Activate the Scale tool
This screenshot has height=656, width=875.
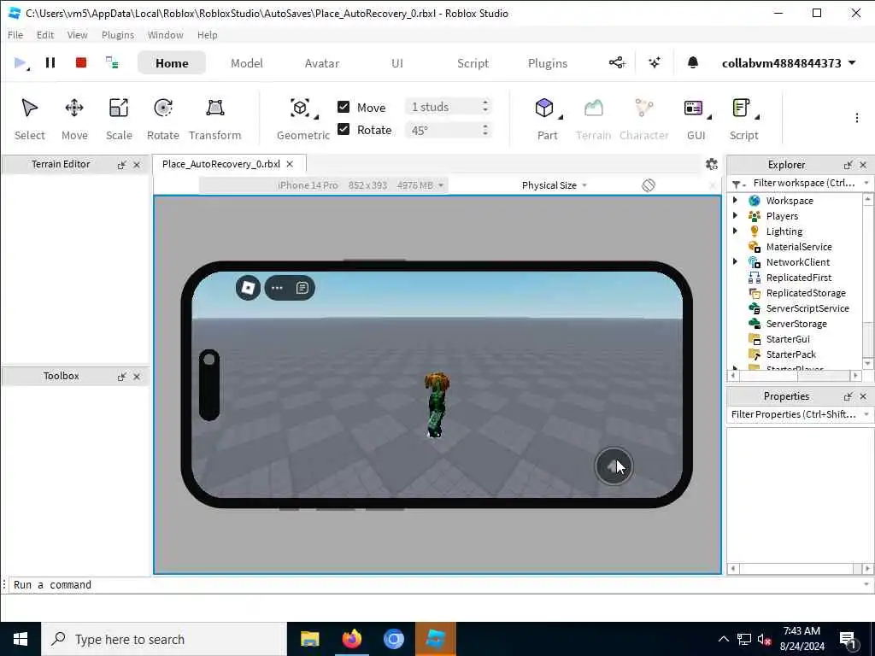(x=119, y=120)
